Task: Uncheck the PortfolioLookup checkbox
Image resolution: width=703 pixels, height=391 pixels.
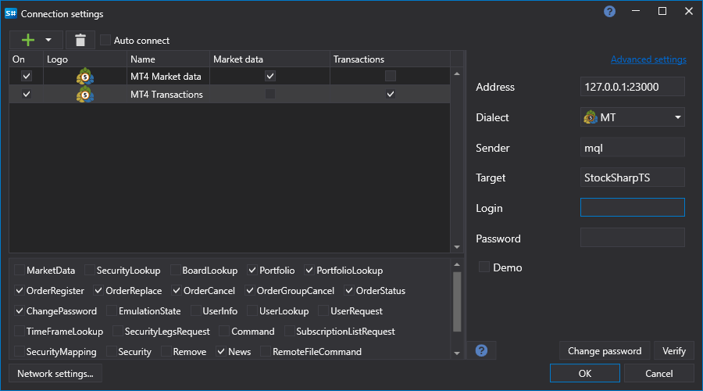Action: 309,270
